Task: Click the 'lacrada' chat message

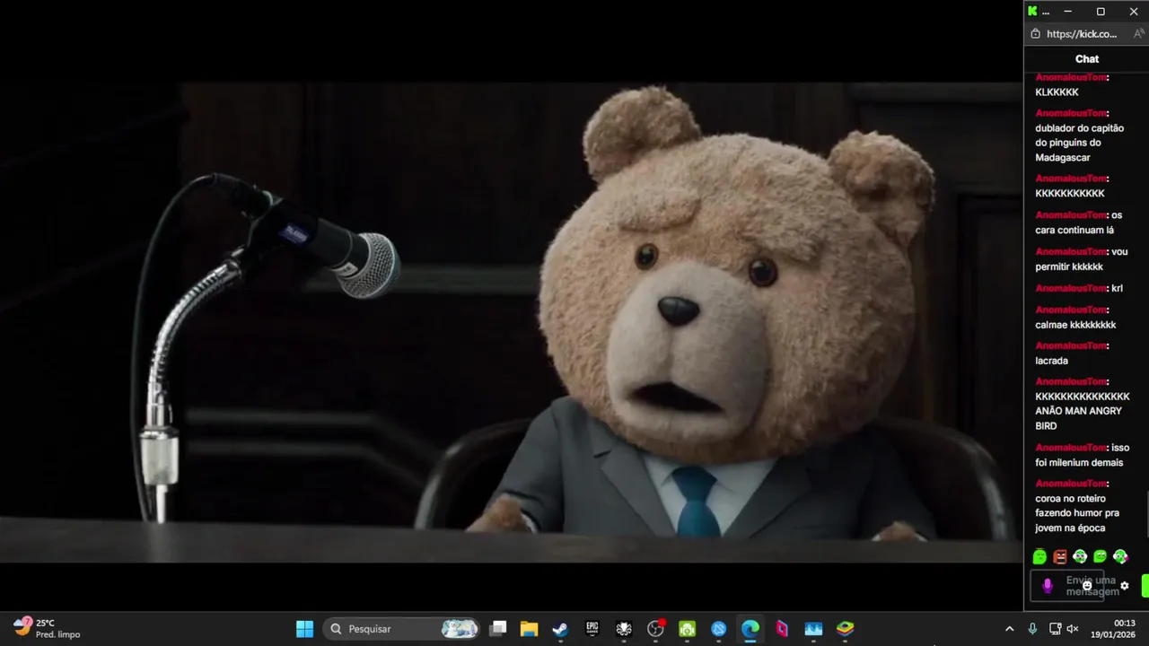Action: 1051,361
